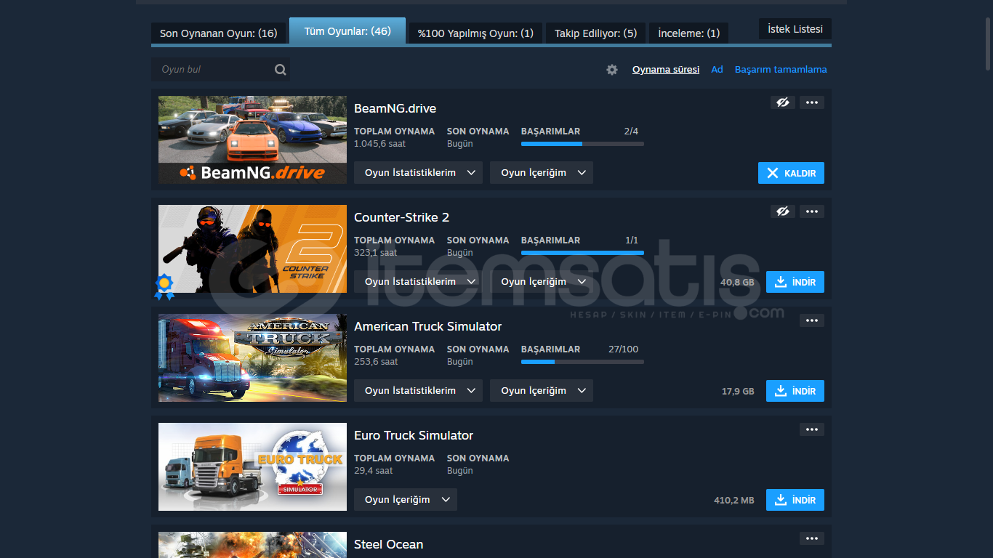The width and height of the screenshot is (993, 558).
Task: Click the 17,9 GB size text
Action: click(738, 391)
